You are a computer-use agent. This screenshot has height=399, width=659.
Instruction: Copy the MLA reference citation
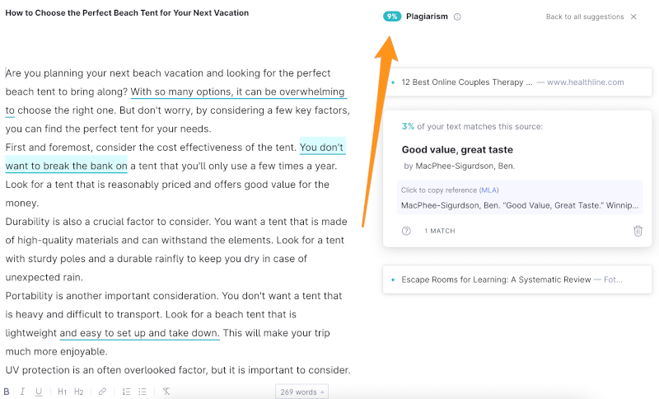click(520, 198)
